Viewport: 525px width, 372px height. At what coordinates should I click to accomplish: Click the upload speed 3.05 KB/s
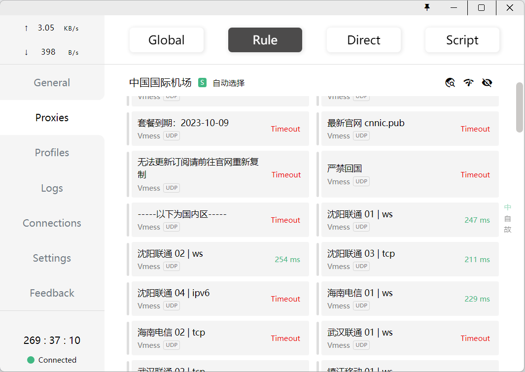point(52,28)
